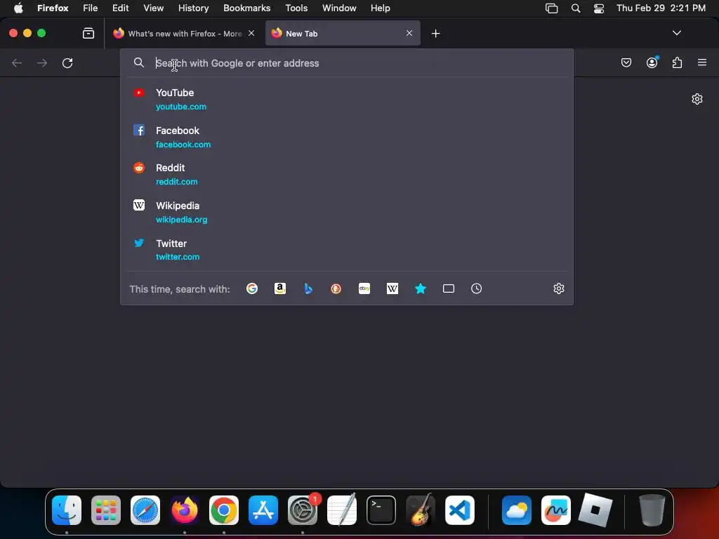Viewport: 719px width, 539px height.
Task: Open the Save to Pocket button
Action: (x=626, y=62)
